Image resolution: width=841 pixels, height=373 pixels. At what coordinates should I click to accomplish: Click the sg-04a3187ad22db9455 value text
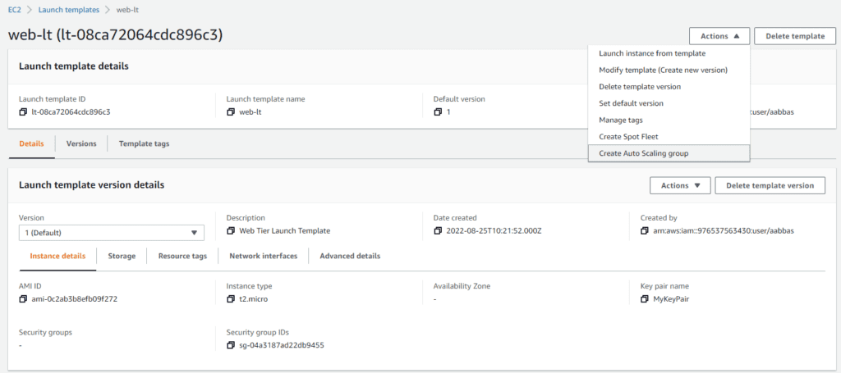click(x=282, y=345)
